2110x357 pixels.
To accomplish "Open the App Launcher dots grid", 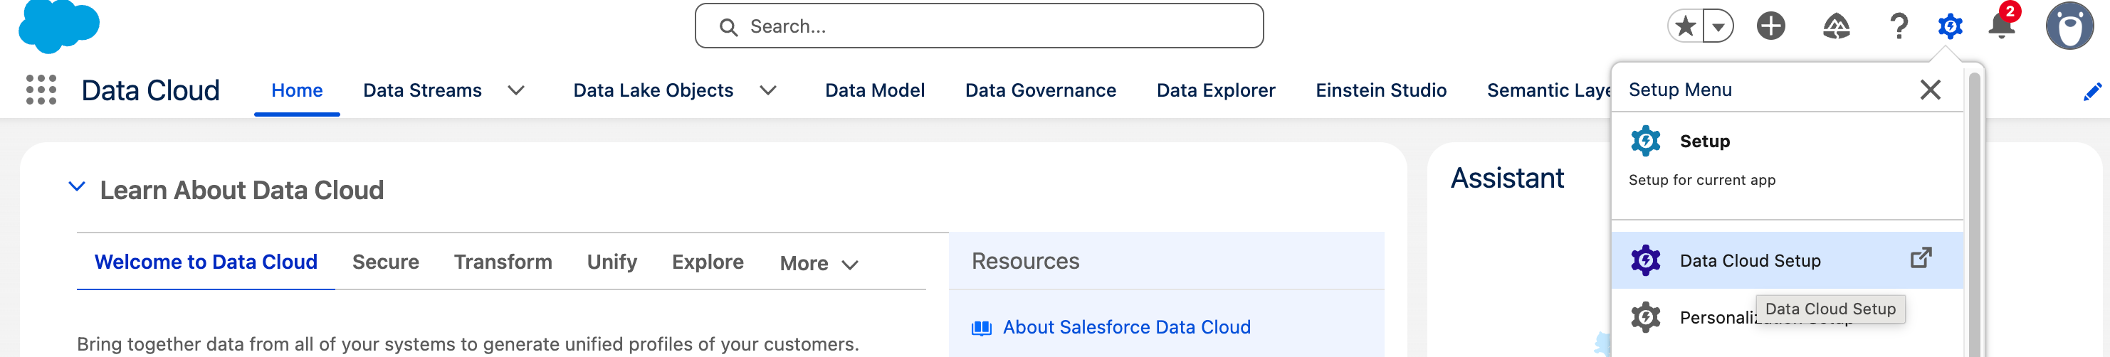I will (x=41, y=90).
